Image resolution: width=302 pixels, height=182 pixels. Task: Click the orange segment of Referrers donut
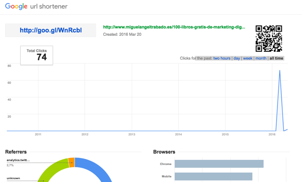tap(71, 163)
